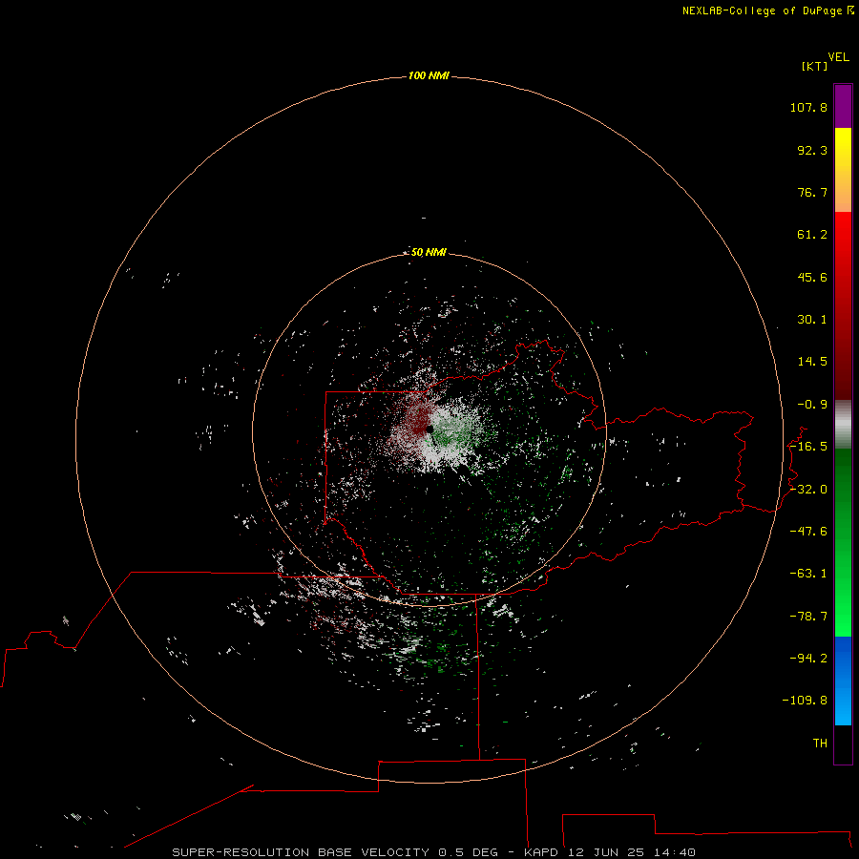
Task: Select the -63.1 legend value
Action: click(x=808, y=574)
